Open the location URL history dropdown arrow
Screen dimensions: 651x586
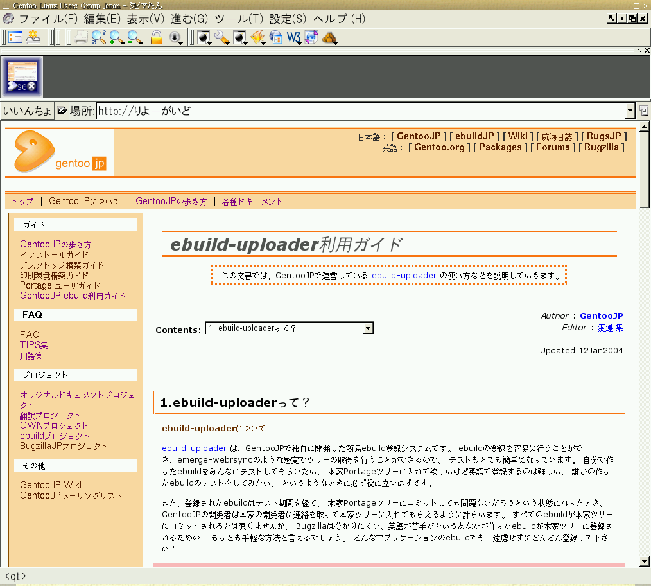click(630, 111)
